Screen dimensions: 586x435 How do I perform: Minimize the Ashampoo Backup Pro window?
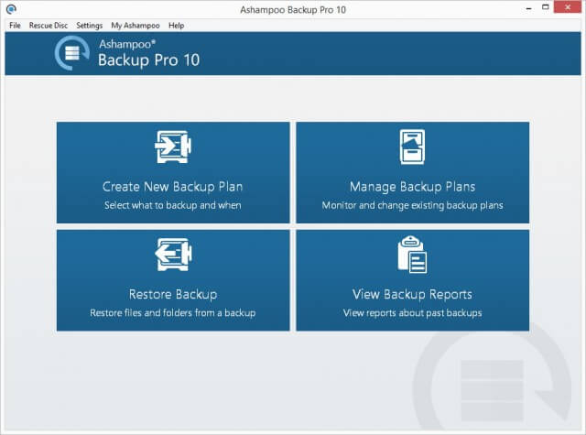(x=529, y=8)
